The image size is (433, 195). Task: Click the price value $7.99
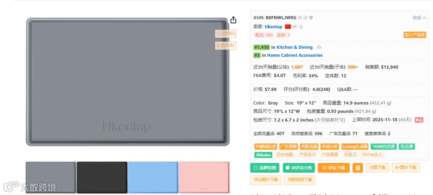click(271, 89)
